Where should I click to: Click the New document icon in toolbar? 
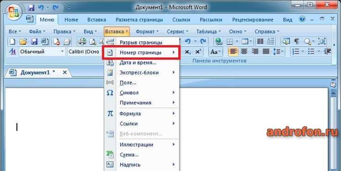tap(13, 41)
